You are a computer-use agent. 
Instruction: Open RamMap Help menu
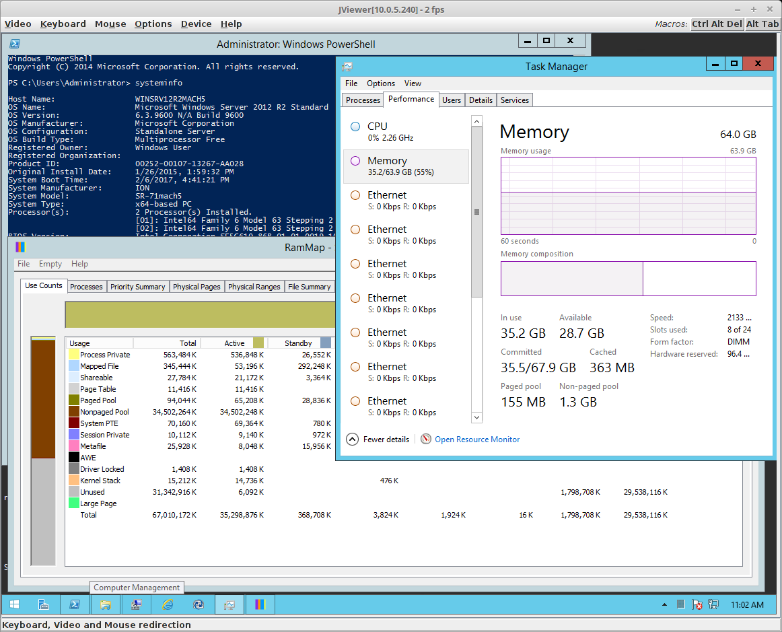[79, 264]
